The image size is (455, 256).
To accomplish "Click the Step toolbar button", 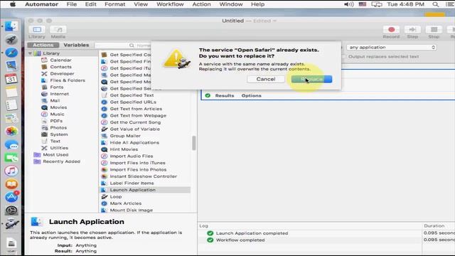I will (412, 32).
